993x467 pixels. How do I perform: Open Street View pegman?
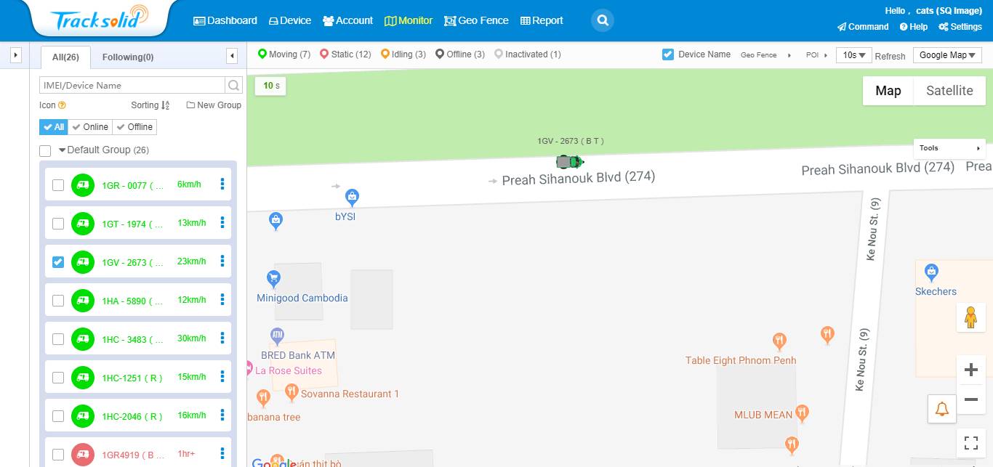970,317
